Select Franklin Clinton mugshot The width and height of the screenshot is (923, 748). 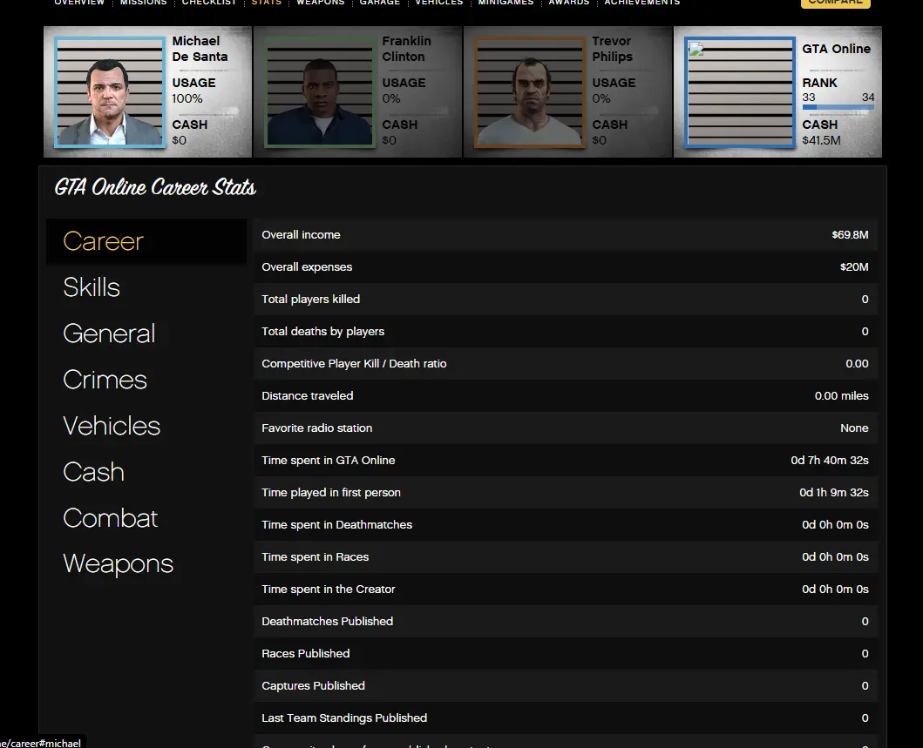[320, 91]
